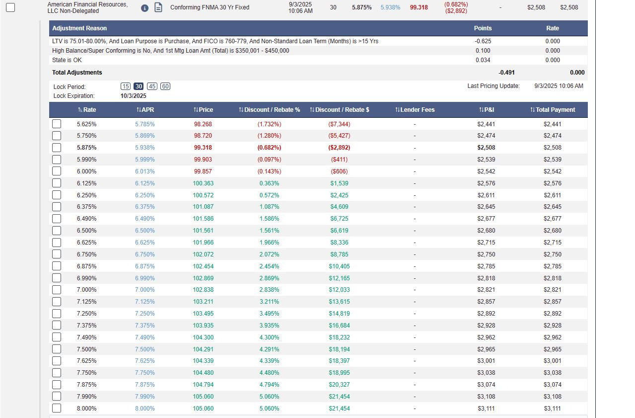Tick the checkbox for 8.000% rate
The image size is (635, 418).
(57, 408)
